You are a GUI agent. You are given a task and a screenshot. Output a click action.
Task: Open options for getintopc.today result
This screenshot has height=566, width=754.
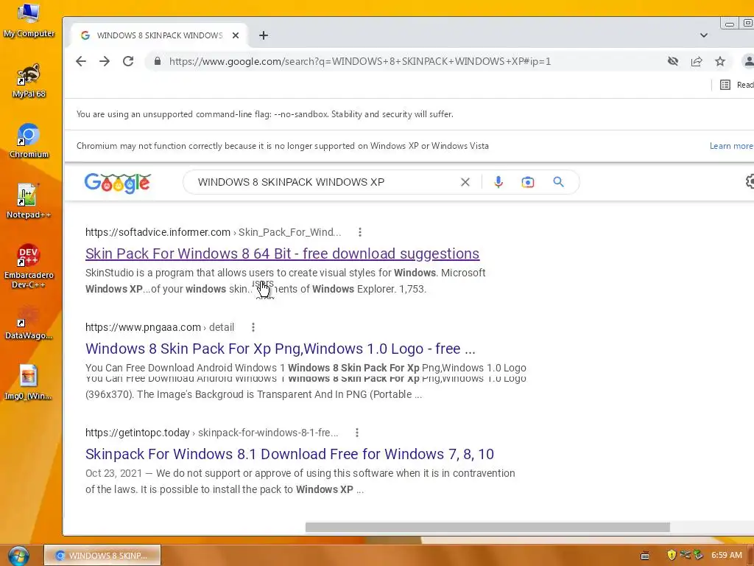357,433
